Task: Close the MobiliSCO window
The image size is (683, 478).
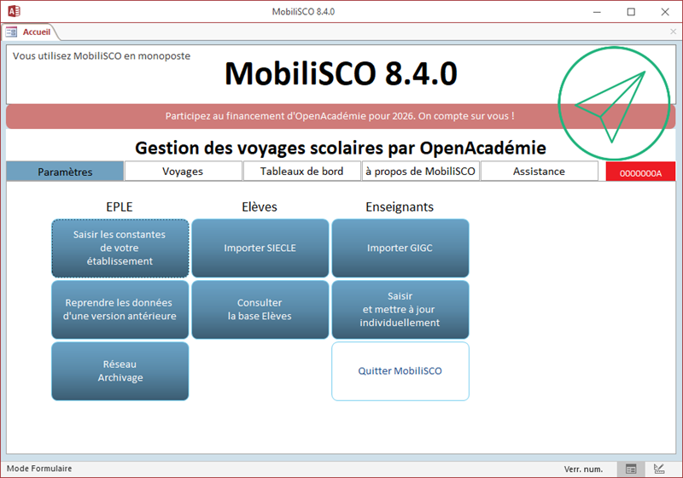Action: [x=665, y=12]
